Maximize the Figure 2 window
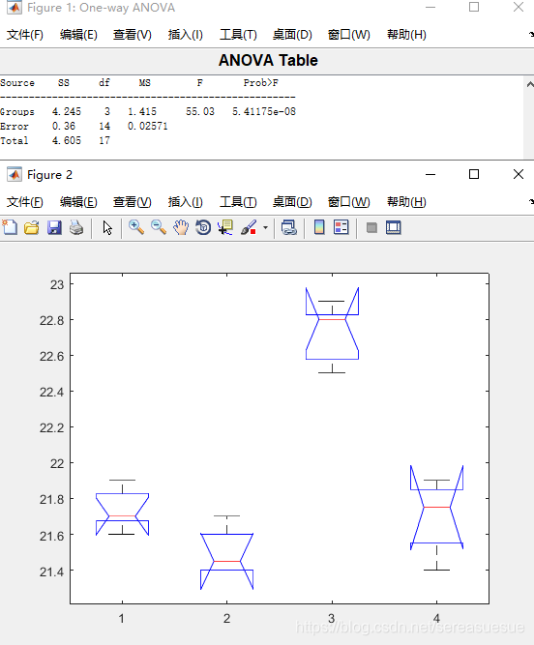 pyautogui.click(x=474, y=174)
